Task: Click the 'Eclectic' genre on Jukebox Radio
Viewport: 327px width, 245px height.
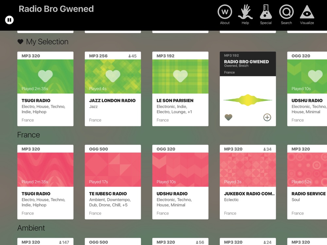Action: (231, 200)
